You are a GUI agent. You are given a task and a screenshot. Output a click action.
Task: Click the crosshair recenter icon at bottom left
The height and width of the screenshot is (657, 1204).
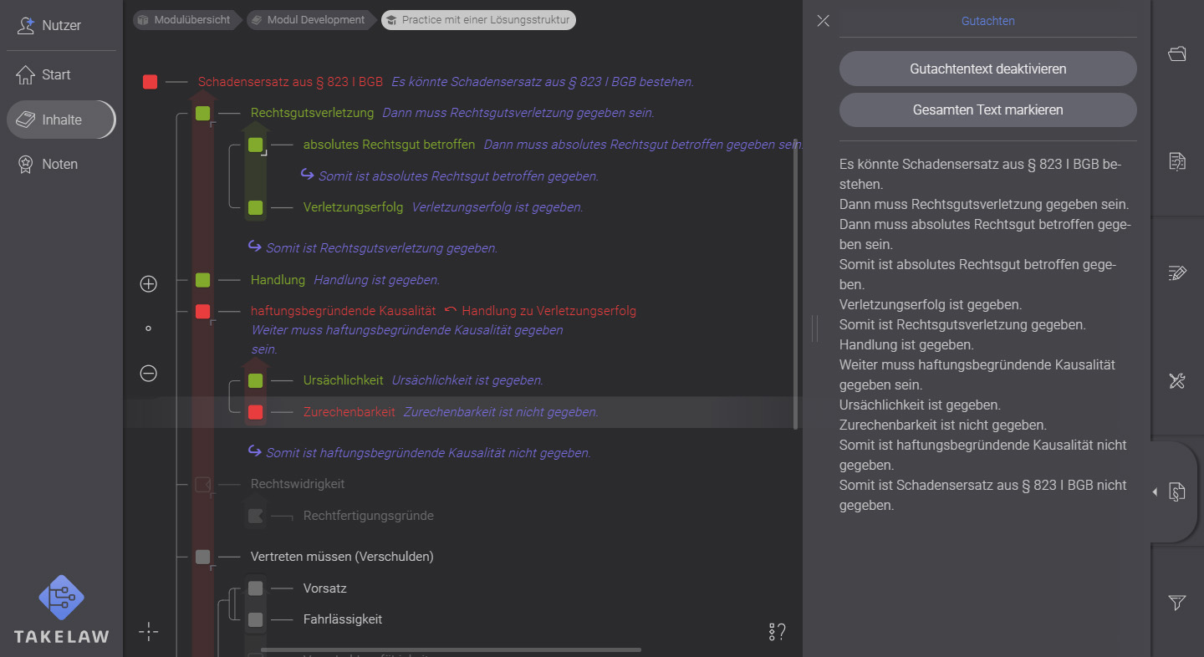(x=148, y=632)
